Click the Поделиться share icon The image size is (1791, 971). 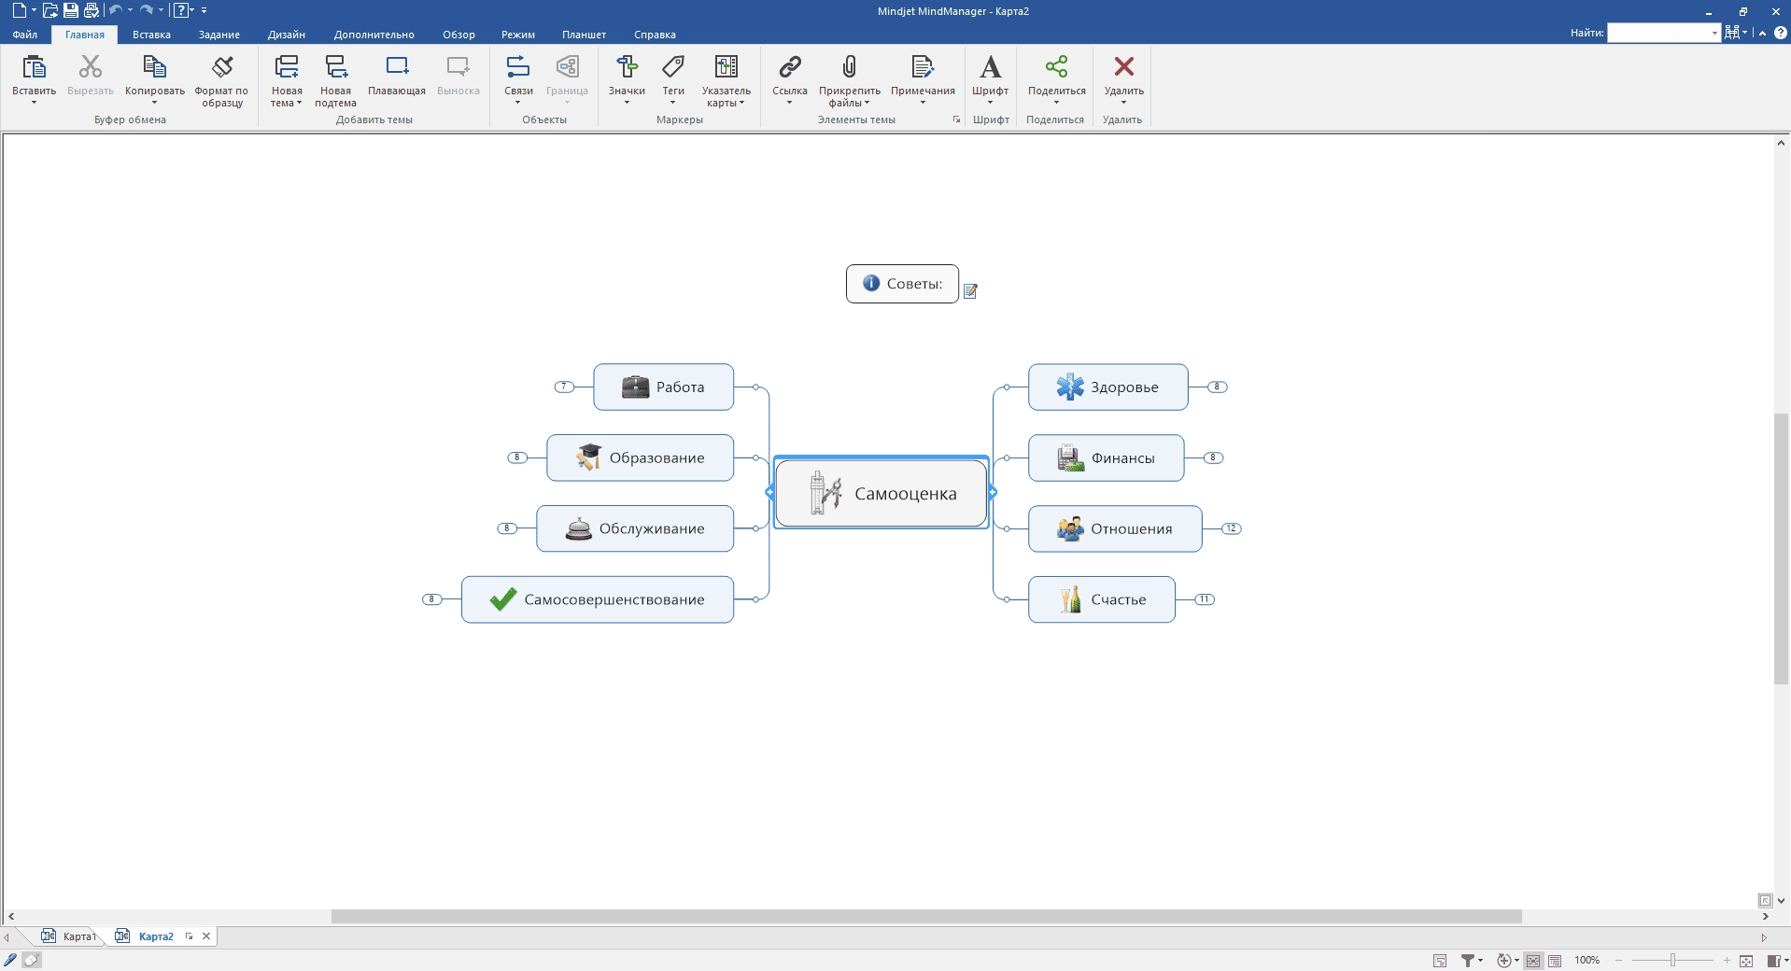(1056, 66)
